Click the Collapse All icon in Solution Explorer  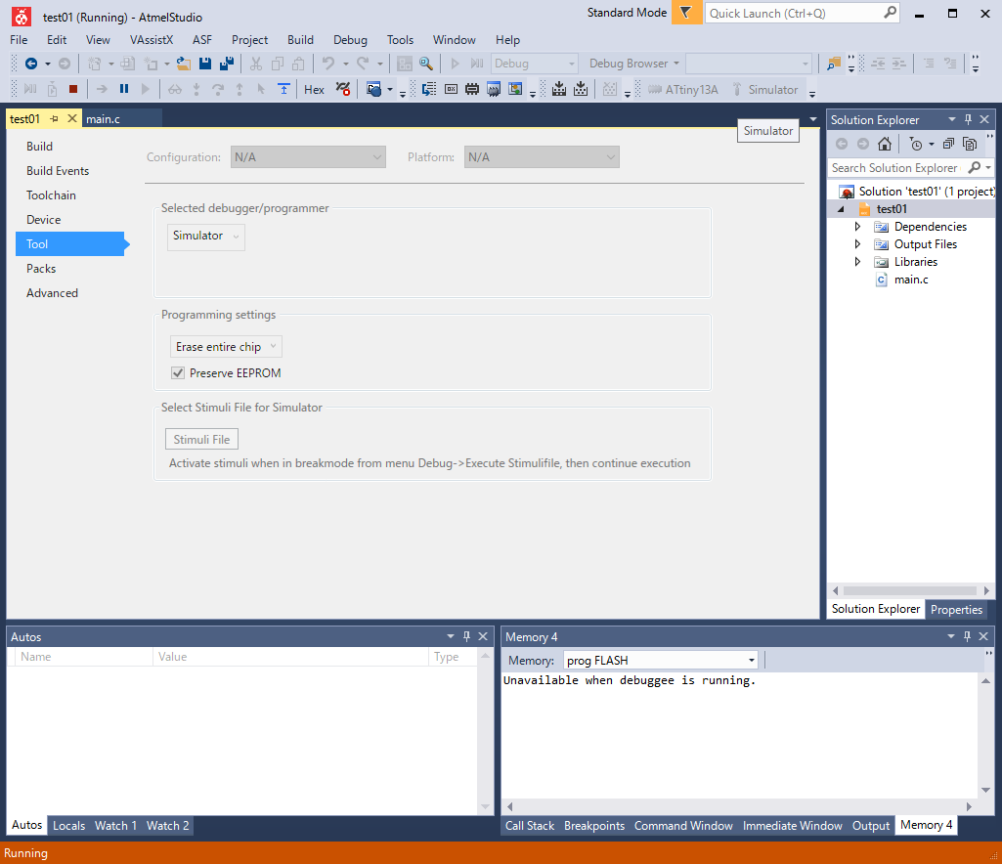(948, 145)
